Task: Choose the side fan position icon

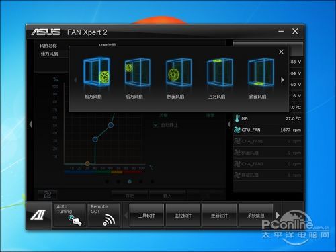Action: [179, 72]
